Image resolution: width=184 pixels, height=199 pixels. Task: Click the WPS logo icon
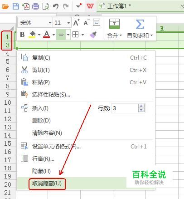click(x=90, y=6)
